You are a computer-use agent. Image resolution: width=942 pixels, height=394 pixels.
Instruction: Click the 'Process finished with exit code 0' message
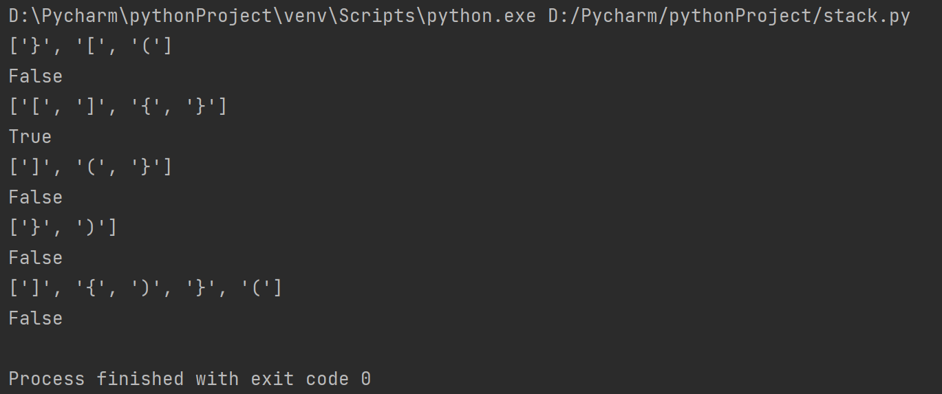[x=190, y=379]
